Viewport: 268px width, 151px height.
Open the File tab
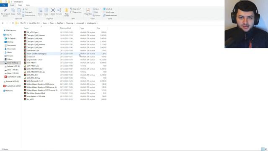pos(4,5)
